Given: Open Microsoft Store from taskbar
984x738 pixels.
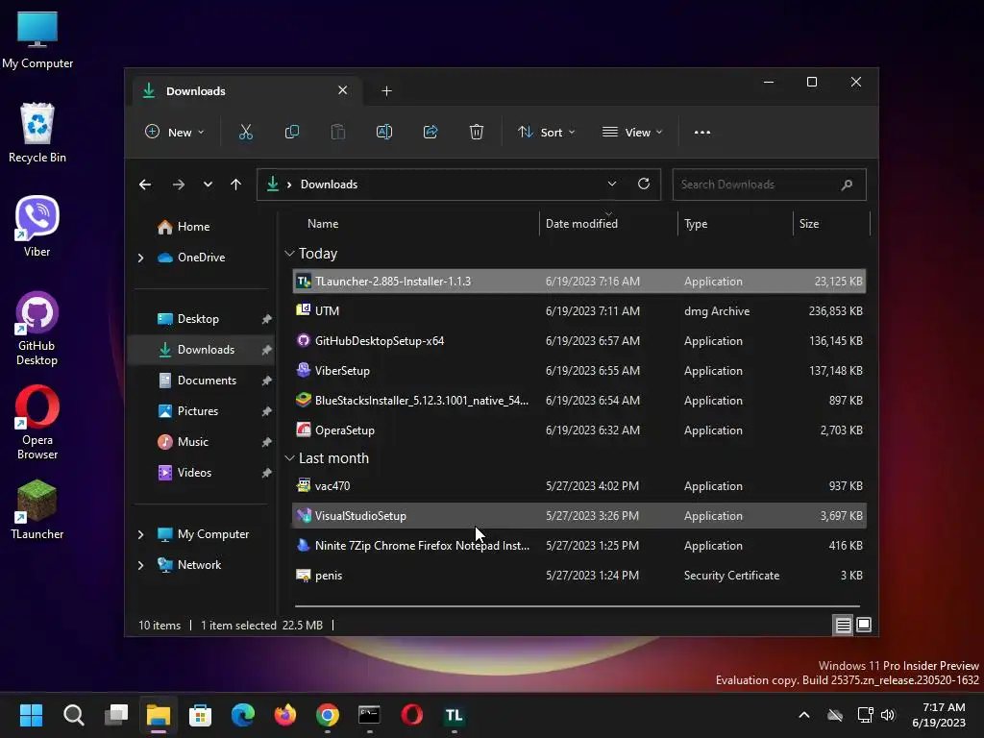Looking at the screenshot, I should pyautogui.click(x=200, y=715).
